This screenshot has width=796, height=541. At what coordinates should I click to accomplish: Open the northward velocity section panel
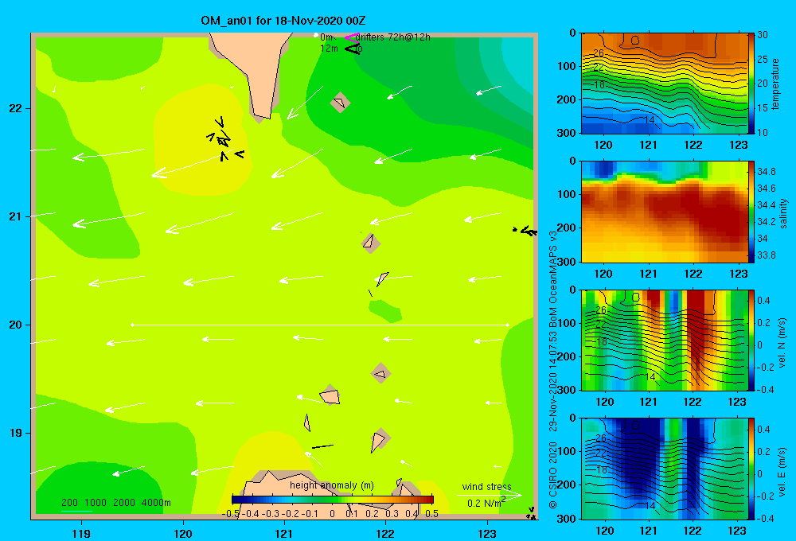(665, 340)
